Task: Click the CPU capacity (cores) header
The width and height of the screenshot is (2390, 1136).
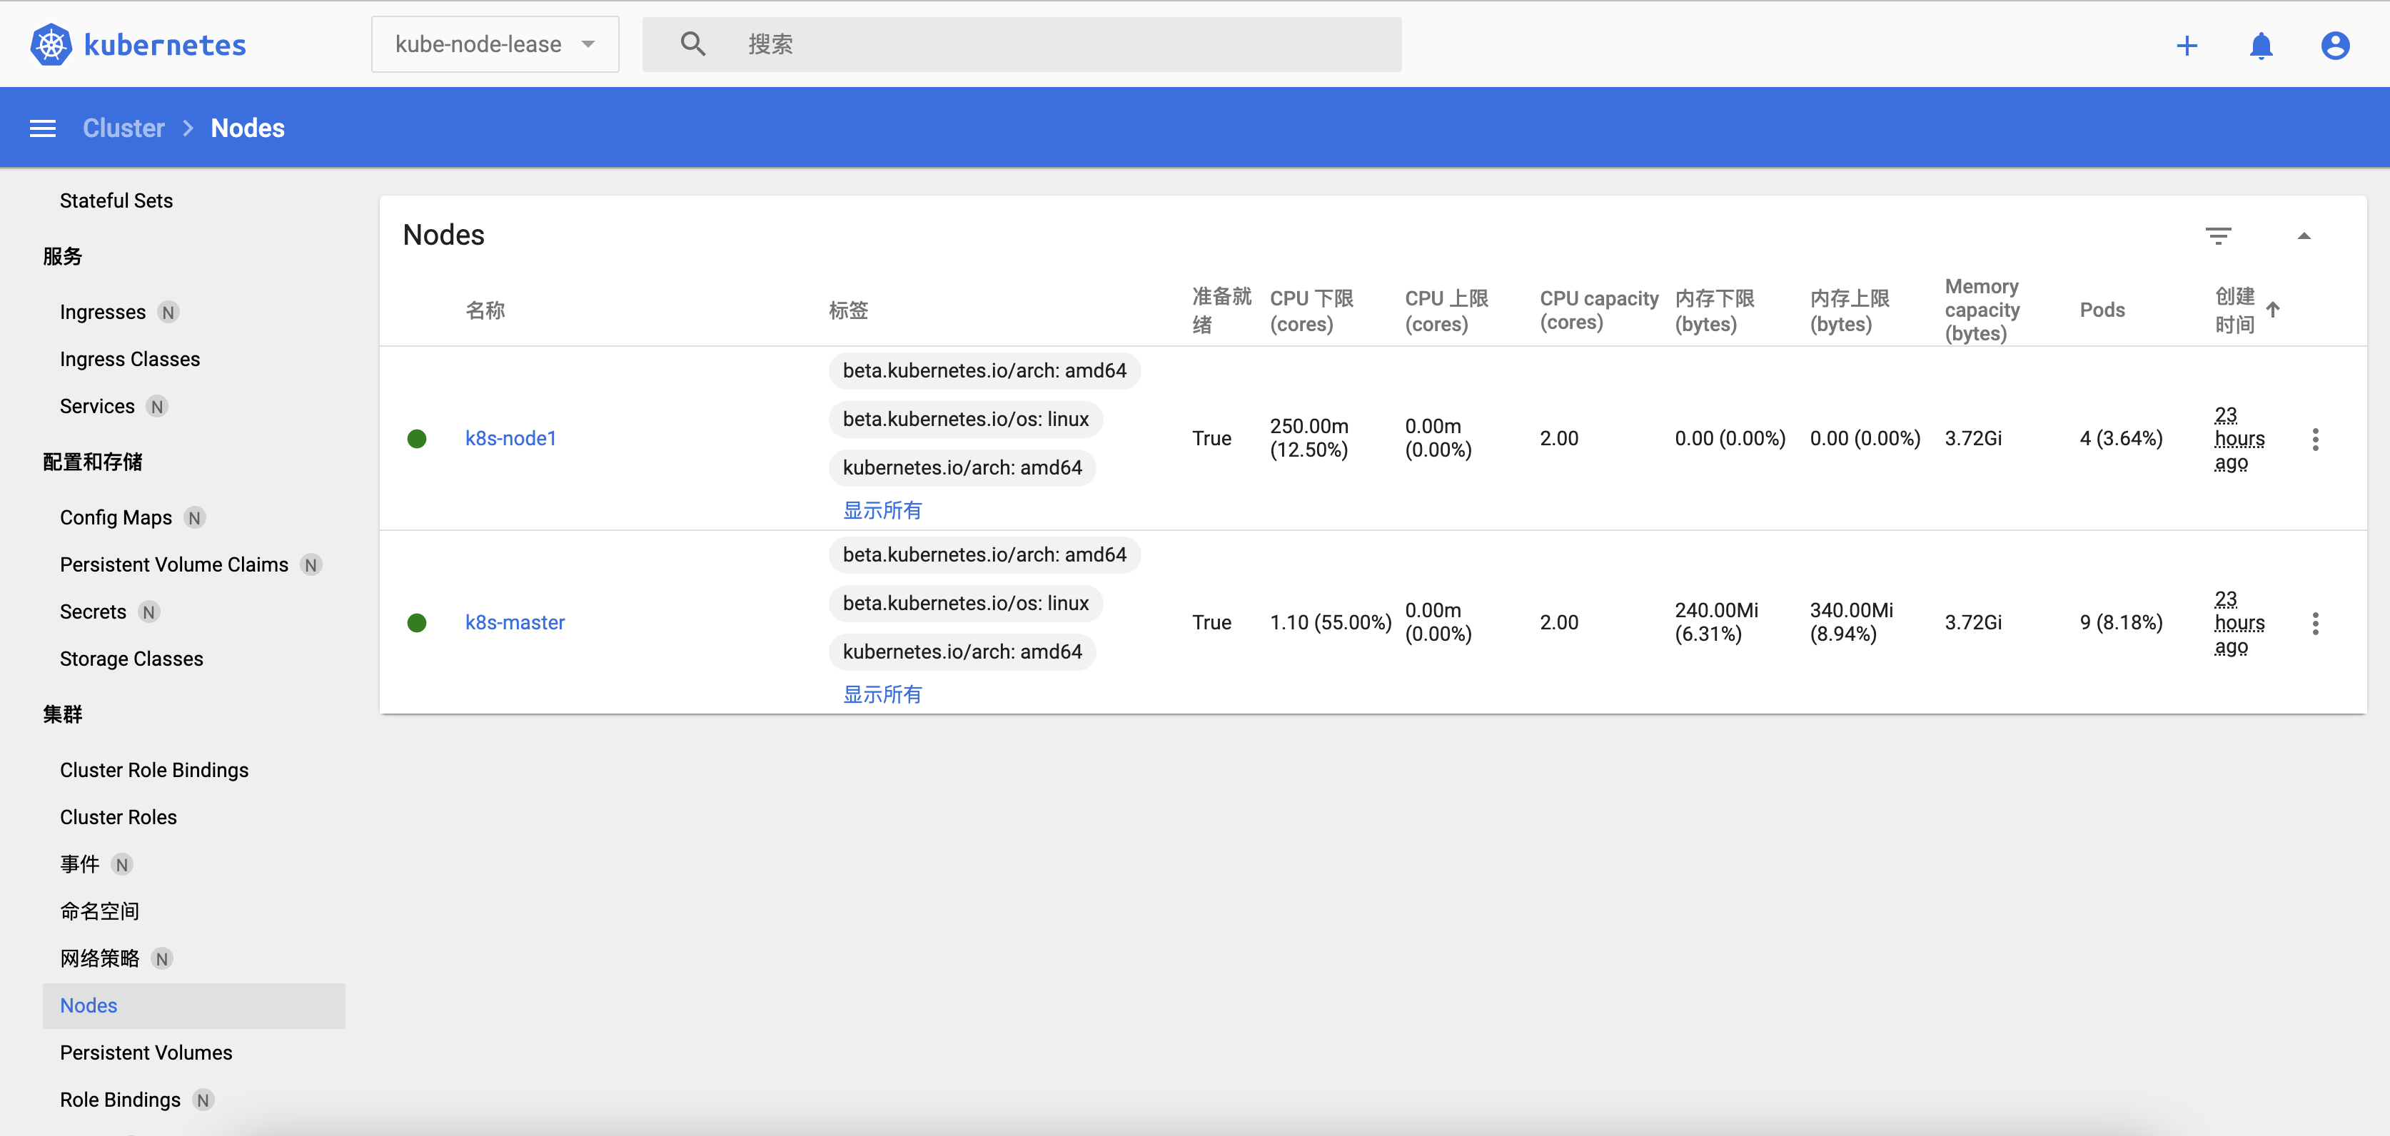Action: tap(1598, 310)
